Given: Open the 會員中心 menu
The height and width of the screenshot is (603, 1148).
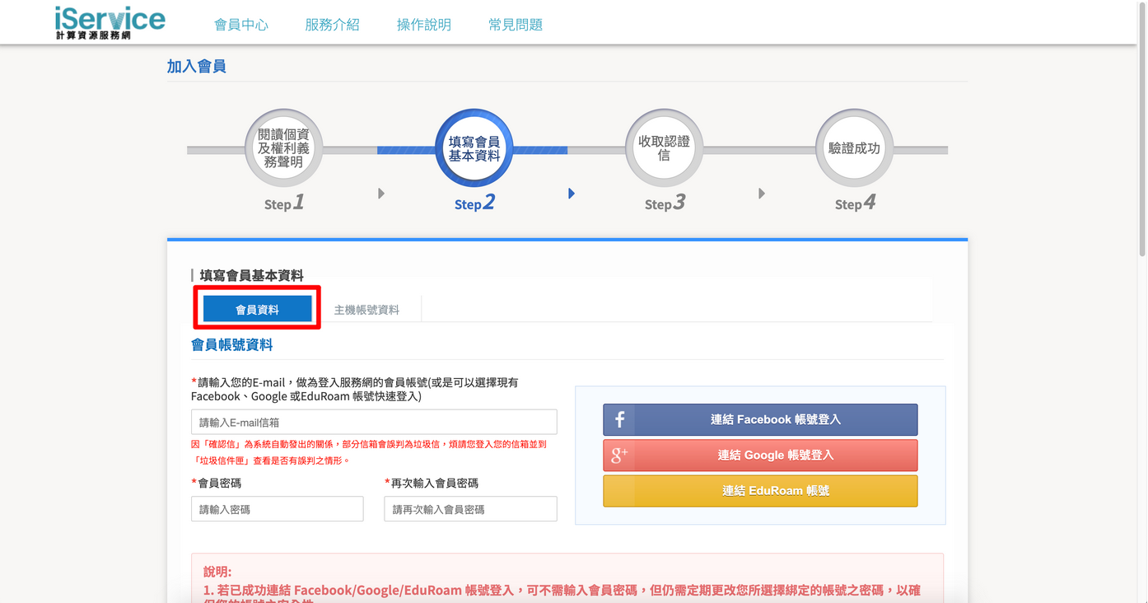Looking at the screenshot, I should (x=241, y=24).
